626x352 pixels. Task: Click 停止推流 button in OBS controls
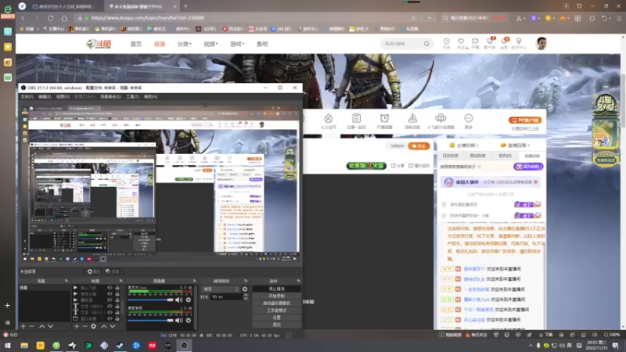coord(277,289)
